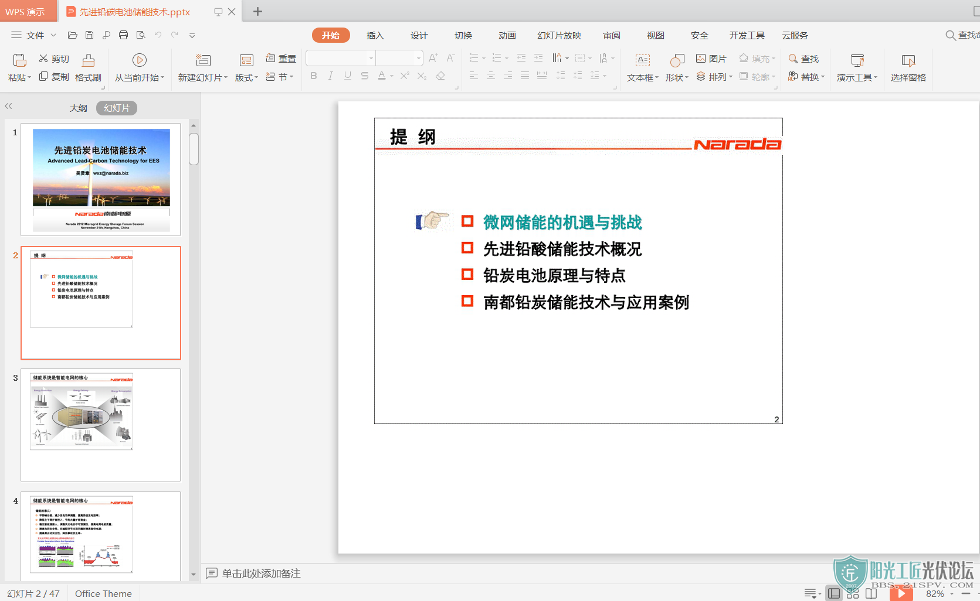980x601 pixels.
Task: Switch to normal view icon in status bar
Action: coord(834,593)
